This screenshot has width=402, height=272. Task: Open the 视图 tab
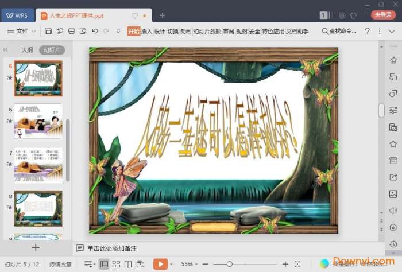coord(242,31)
